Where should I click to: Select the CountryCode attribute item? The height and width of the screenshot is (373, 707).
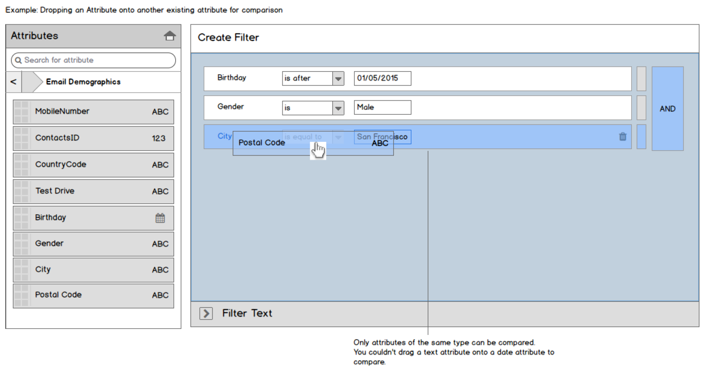(93, 165)
